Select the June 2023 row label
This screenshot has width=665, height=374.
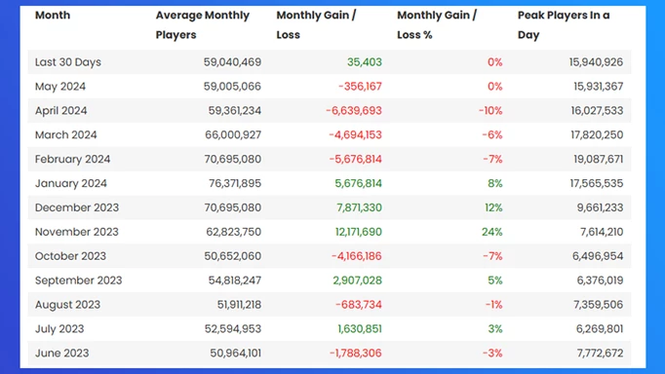(62, 353)
